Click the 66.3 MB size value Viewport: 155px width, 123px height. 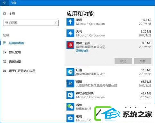(x=146, y=82)
